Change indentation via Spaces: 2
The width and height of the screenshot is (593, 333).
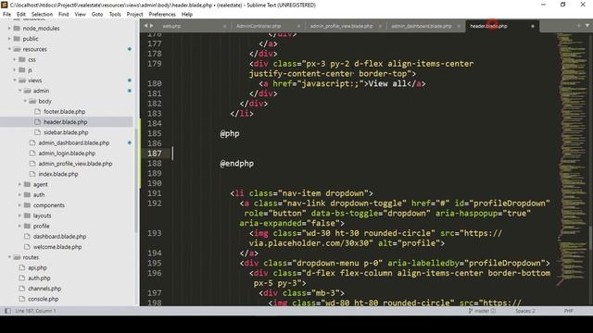pyautogui.click(x=525, y=311)
